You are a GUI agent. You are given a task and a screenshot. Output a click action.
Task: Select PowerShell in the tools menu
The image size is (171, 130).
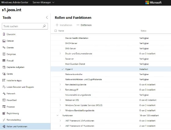12,100
